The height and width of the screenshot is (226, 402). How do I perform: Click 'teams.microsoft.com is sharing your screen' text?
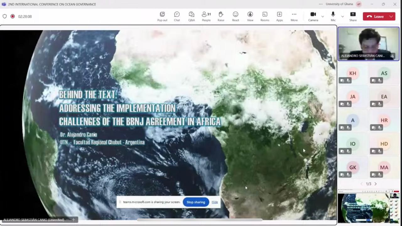(152, 202)
